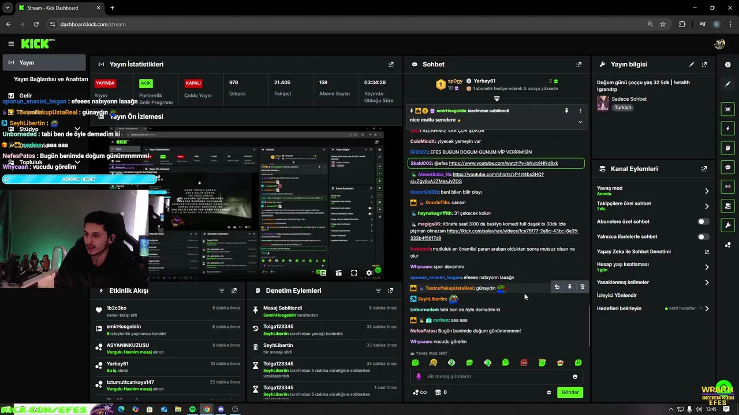Expand Yasaklanmış kelimeler settings

[707, 282]
